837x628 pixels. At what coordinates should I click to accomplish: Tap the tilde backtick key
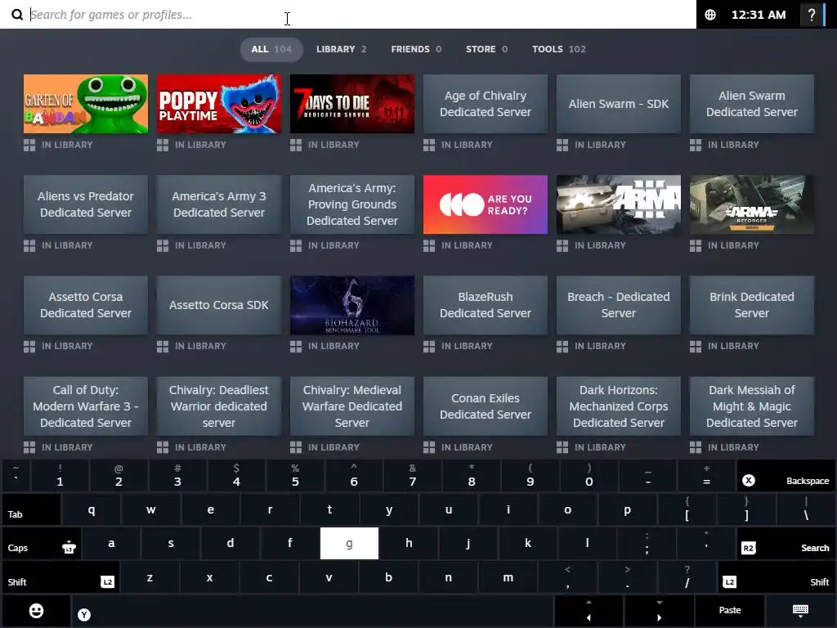coord(16,476)
